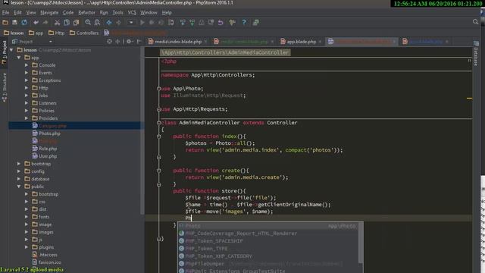Click the Cut scissors icon
The image size is (485, 273).
[x=57, y=22]
